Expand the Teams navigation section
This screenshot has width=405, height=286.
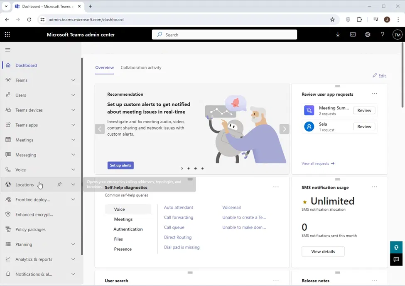pyautogui.click(x=73, y=80)
